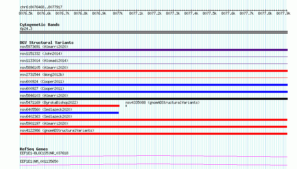Open nsv6405560 (Sedlazeck2020) variant label
The image size is (297, 169).
(46, 109)
